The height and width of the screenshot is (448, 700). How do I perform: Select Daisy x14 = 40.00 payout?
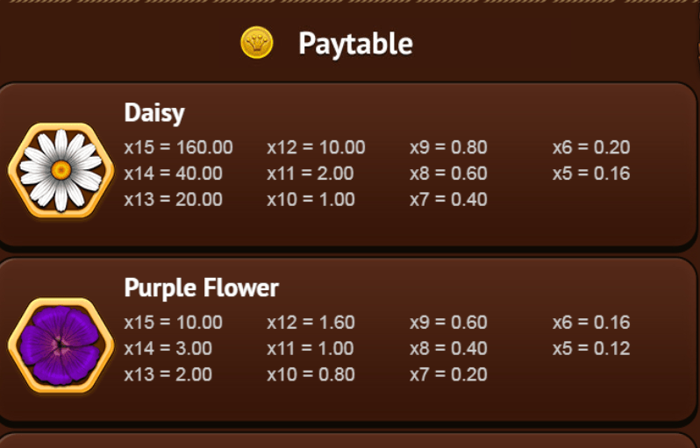tap(173, 173)
